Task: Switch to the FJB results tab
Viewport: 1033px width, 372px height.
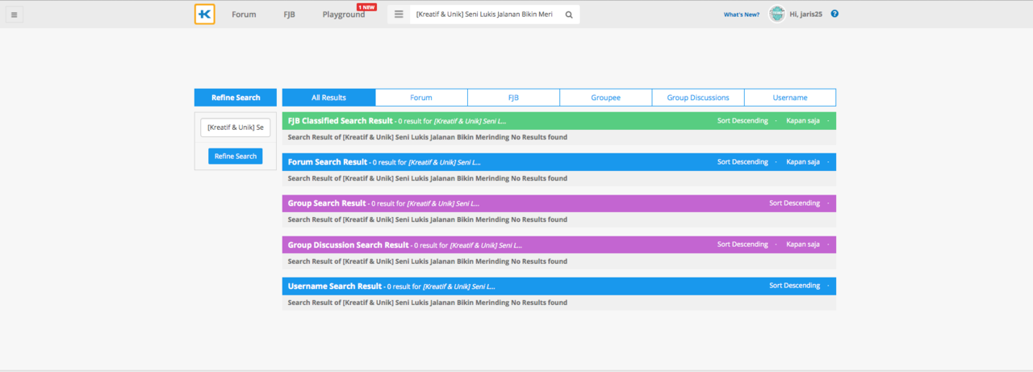Action: click(x=513, y=98)
